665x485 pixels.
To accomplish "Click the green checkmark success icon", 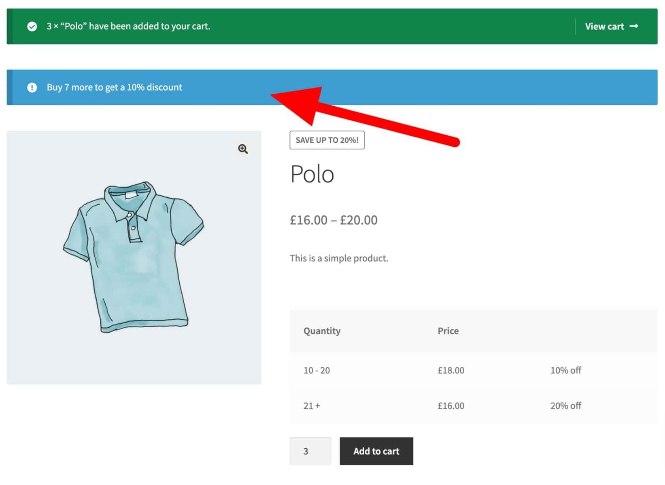I will click(32, 27).
